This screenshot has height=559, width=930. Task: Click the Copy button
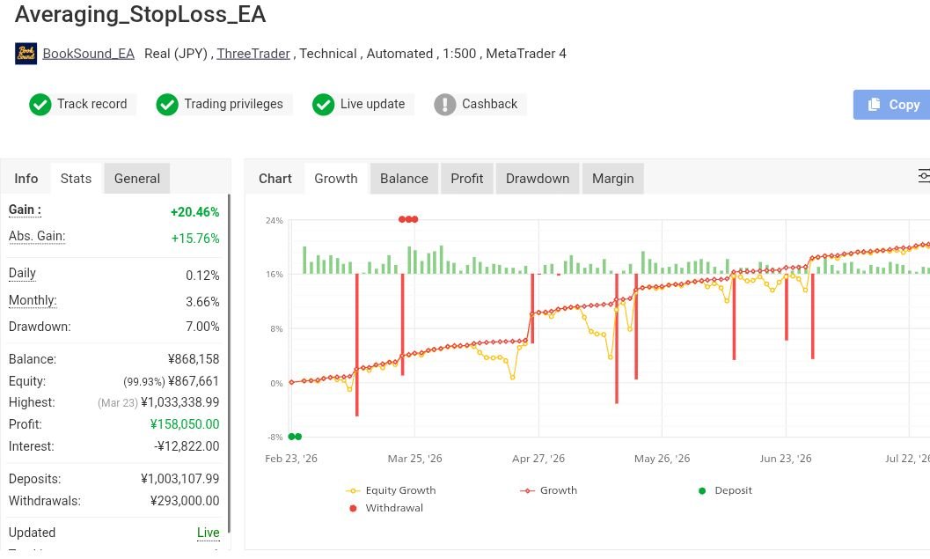pyautogui.click(x=891, y=105)
